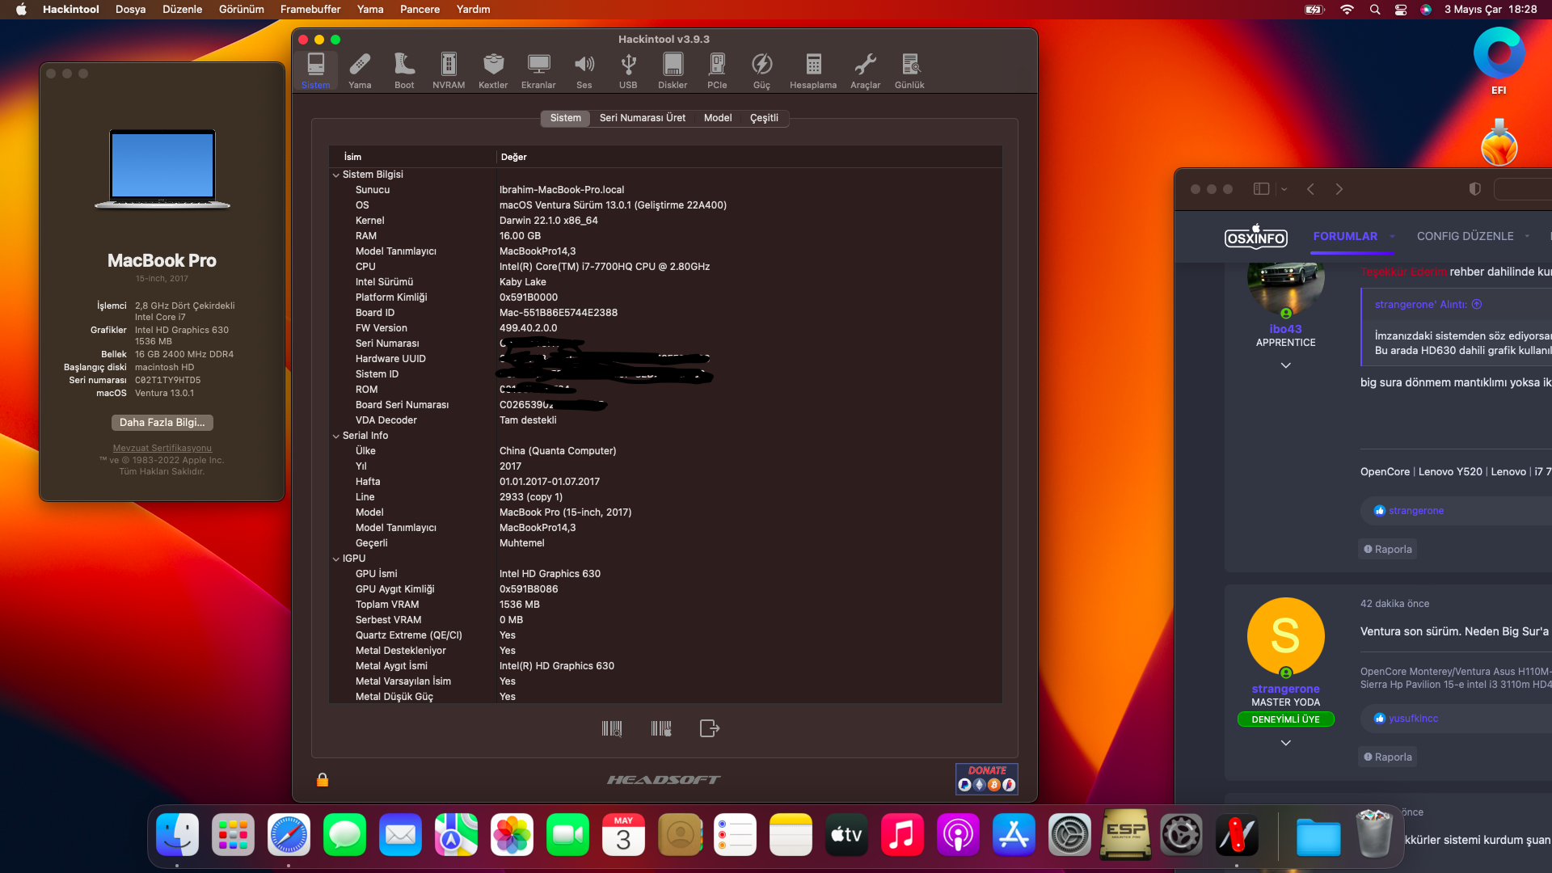Image resolution: width=1552 pixels, height=873 pixels.
Task: Collapse the Serial Info tree group
Action: tap(335, 436)
